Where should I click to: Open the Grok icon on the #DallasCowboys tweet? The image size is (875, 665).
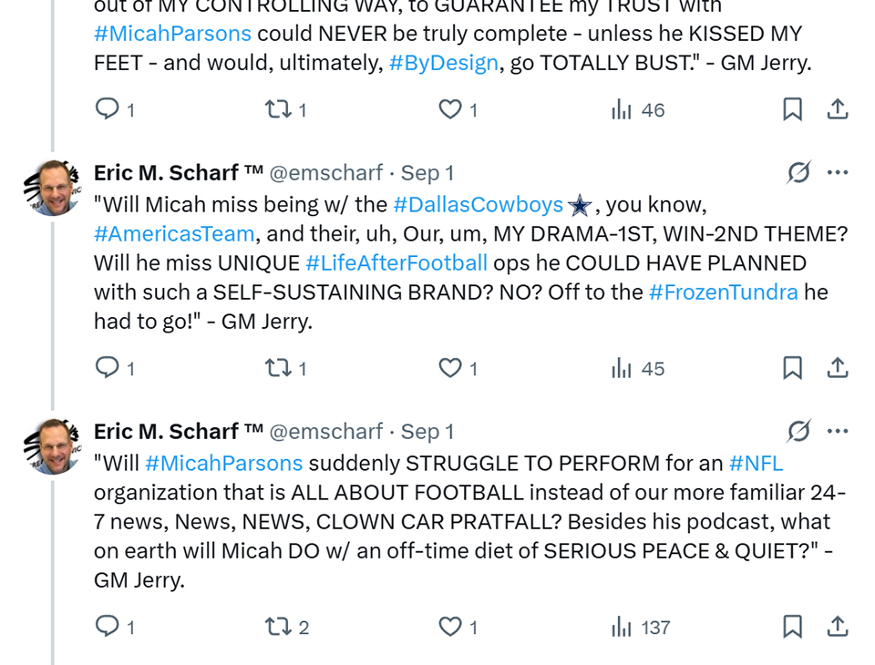click(798, 172)
